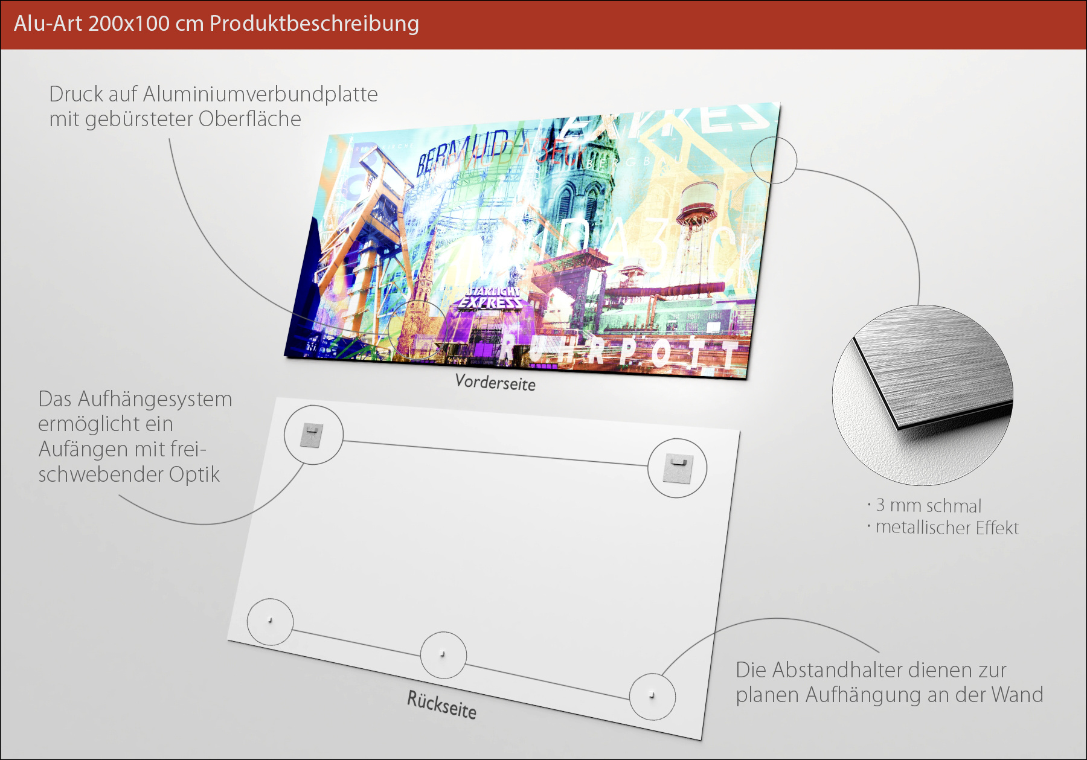Screen dimensions: 1087x760
Task: Click the "Rückseite" label
Action: (x=441, y=704)
